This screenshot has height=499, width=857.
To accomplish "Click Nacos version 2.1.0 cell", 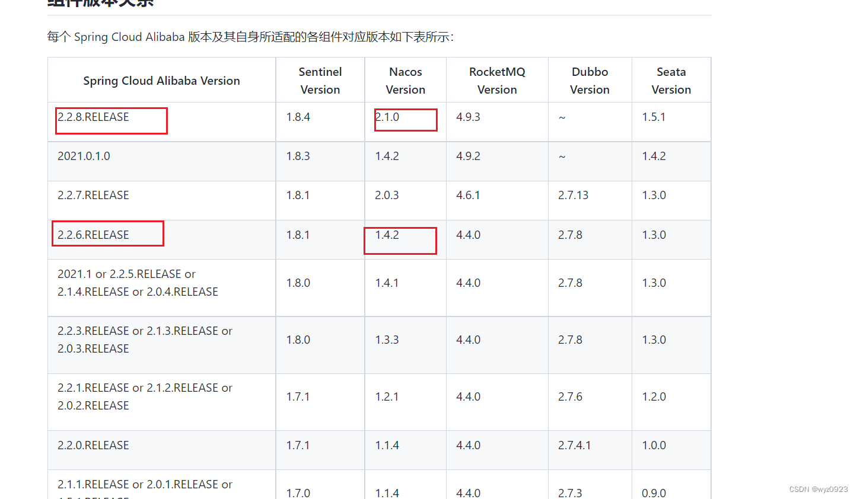I will (406, 122).
